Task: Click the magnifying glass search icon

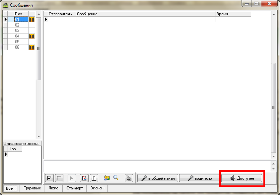Action: point(116,178)
